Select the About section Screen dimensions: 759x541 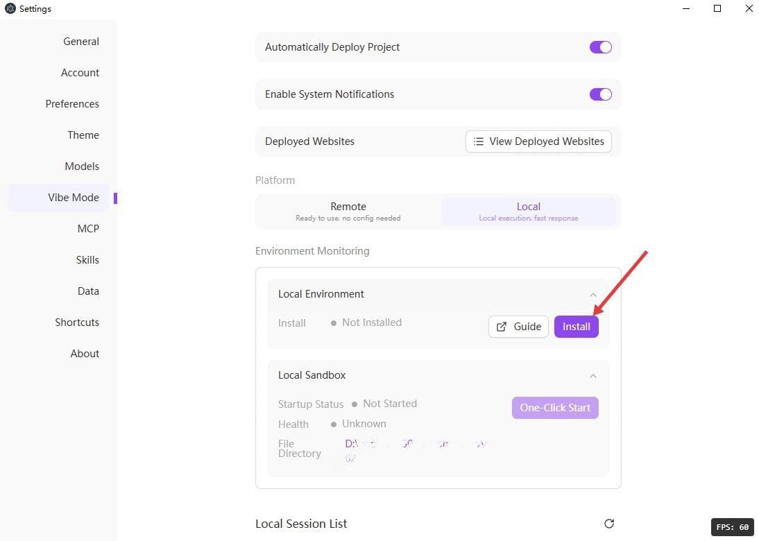coord(85,353)
